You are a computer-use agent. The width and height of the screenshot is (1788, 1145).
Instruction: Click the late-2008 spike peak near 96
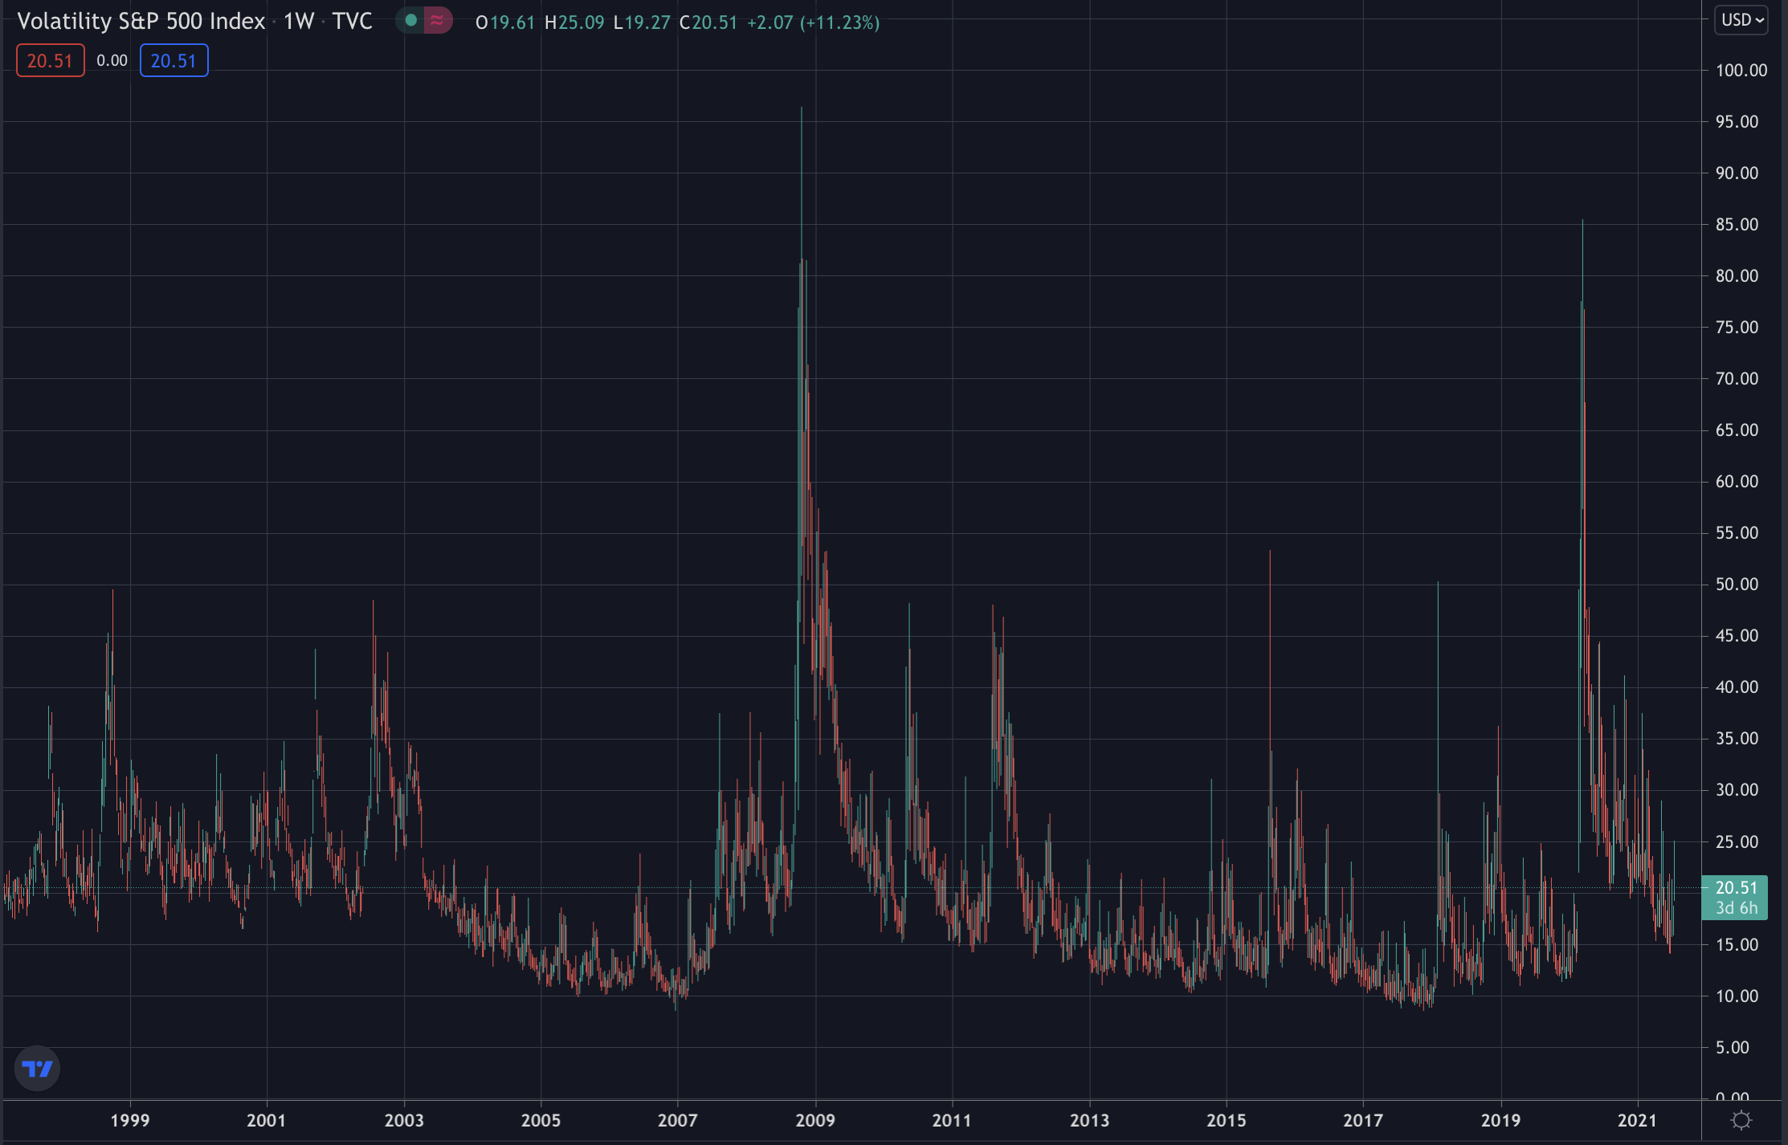[x=802, y=108]
